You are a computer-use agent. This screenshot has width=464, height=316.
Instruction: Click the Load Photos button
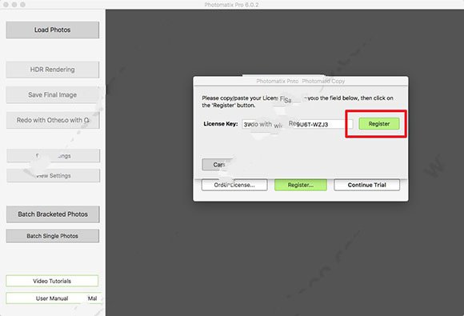pyautogui.click(x=52, y=30)
